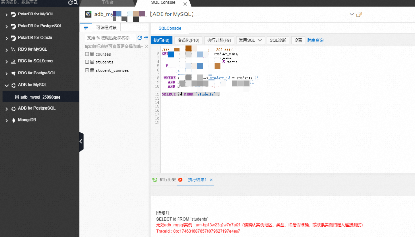Click the TraceId error line

(x=198, y=231)
